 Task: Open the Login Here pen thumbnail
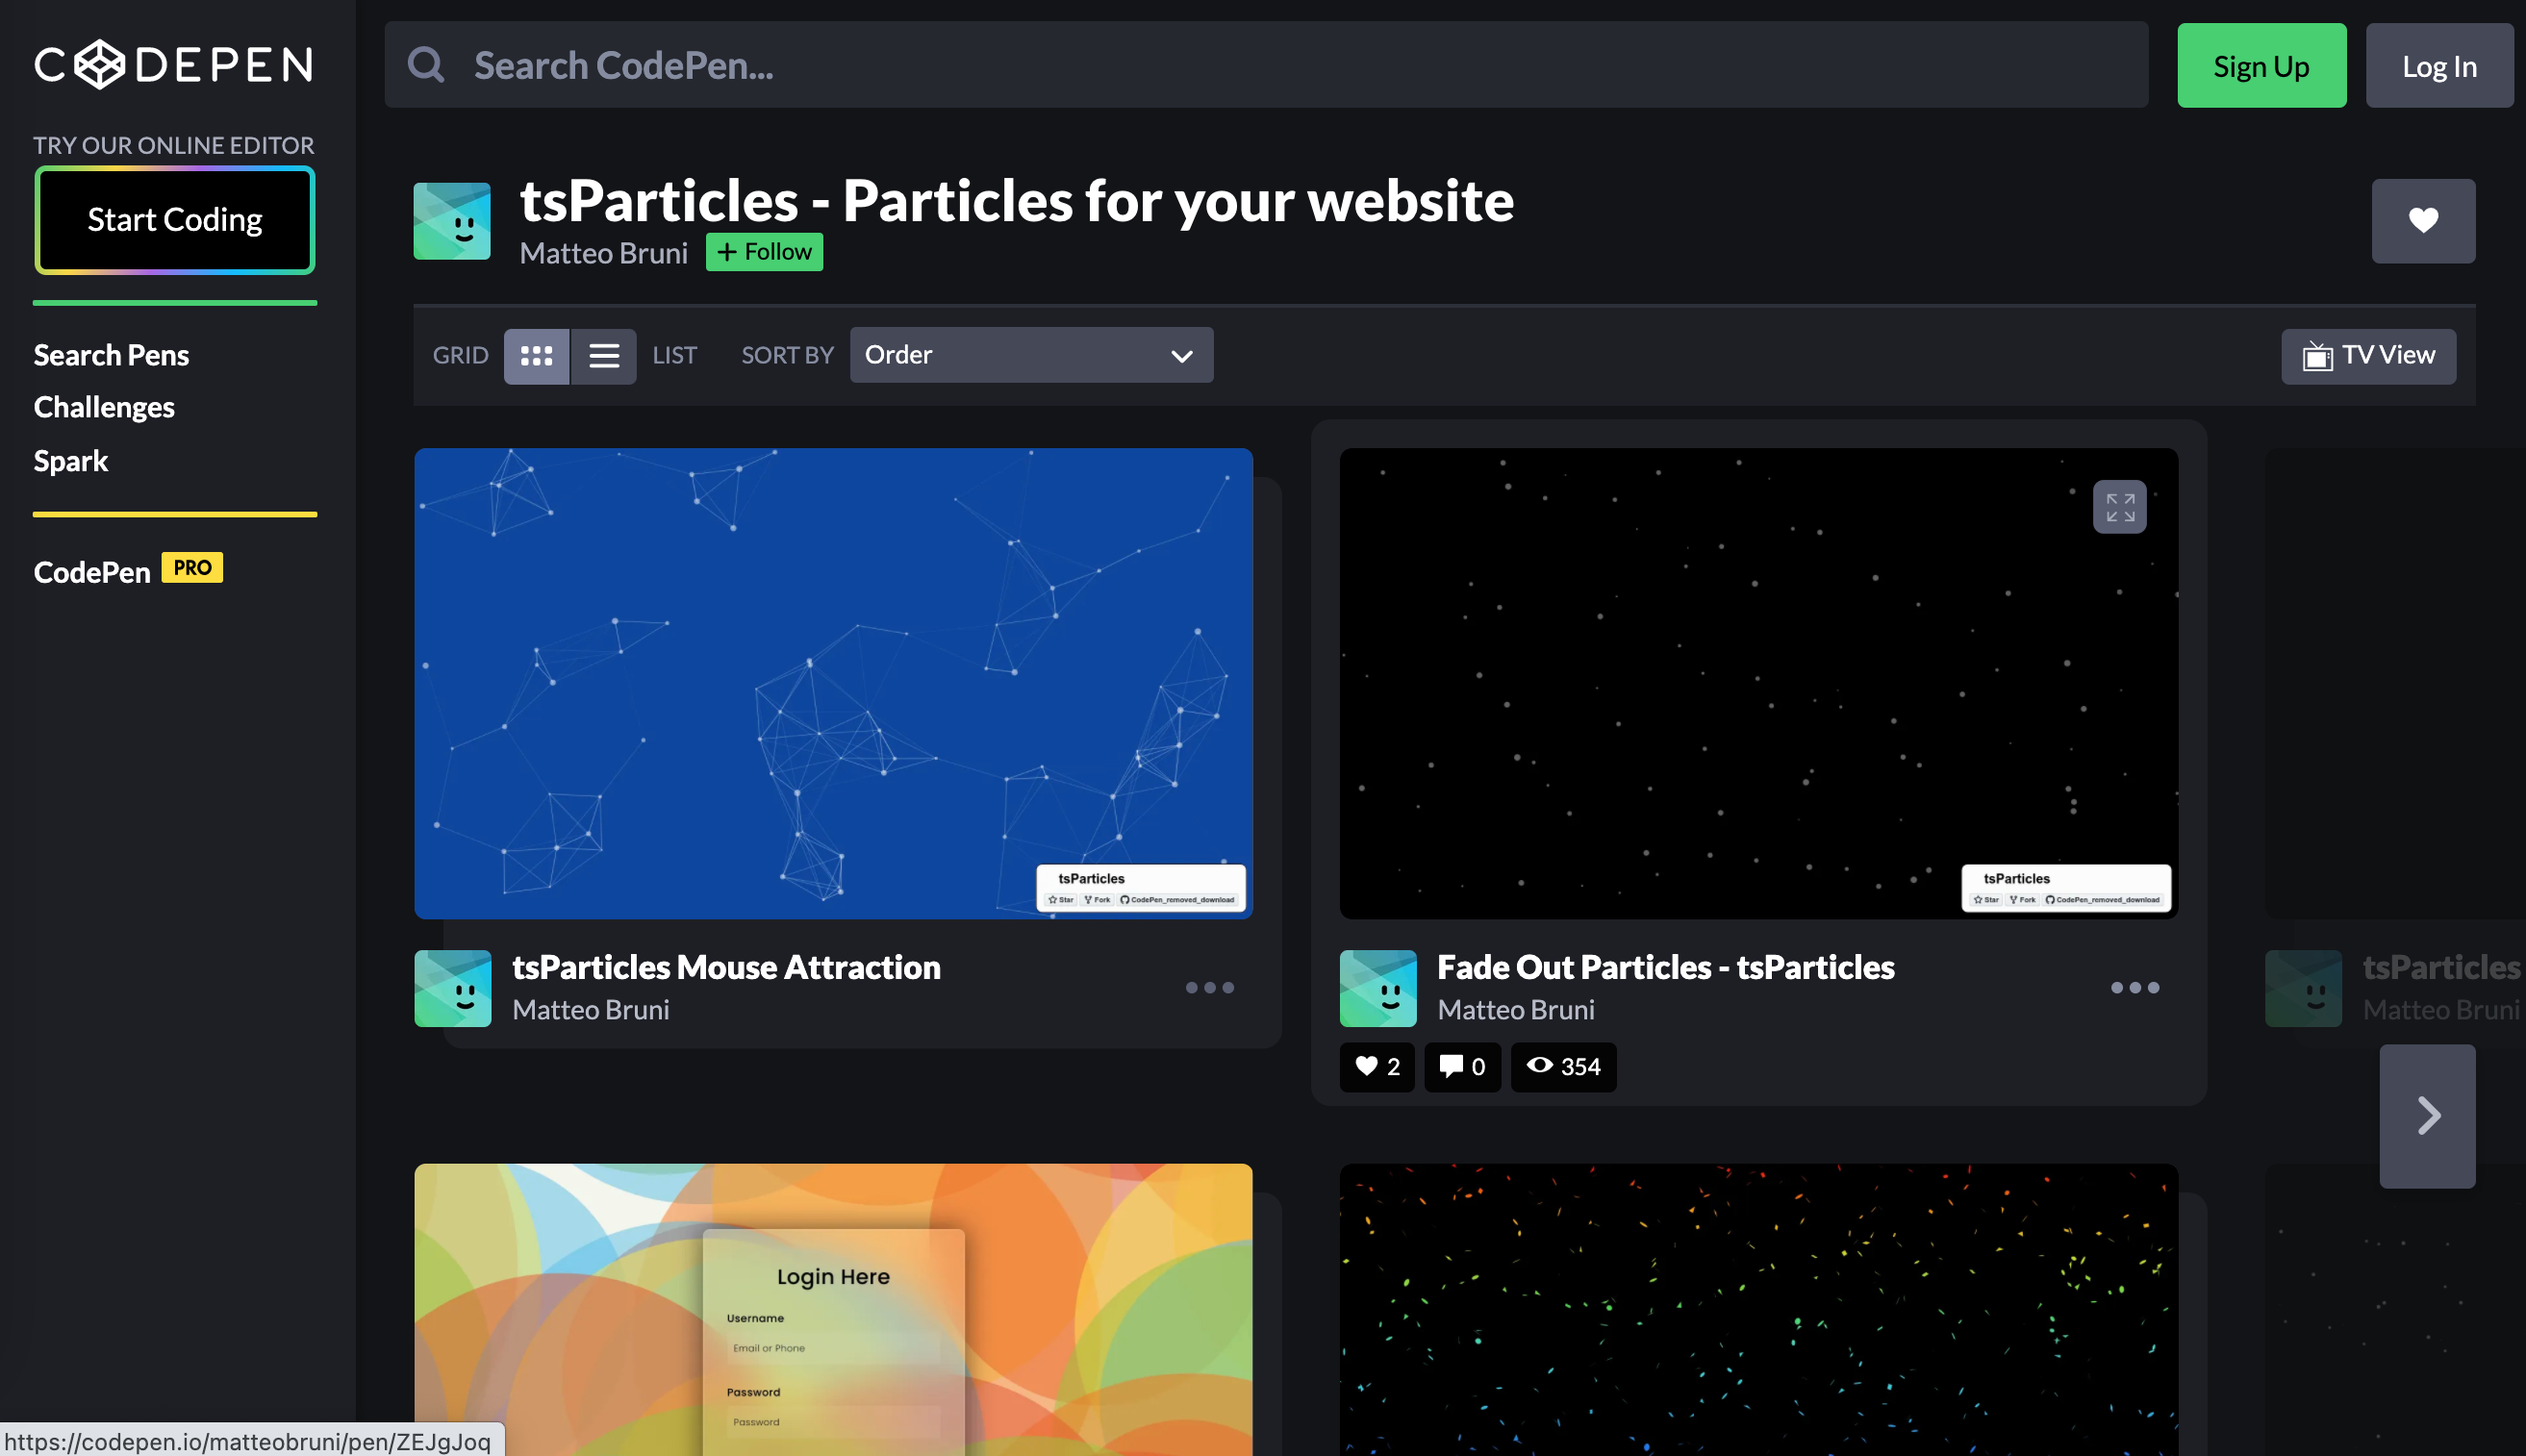click(833, 1310)
